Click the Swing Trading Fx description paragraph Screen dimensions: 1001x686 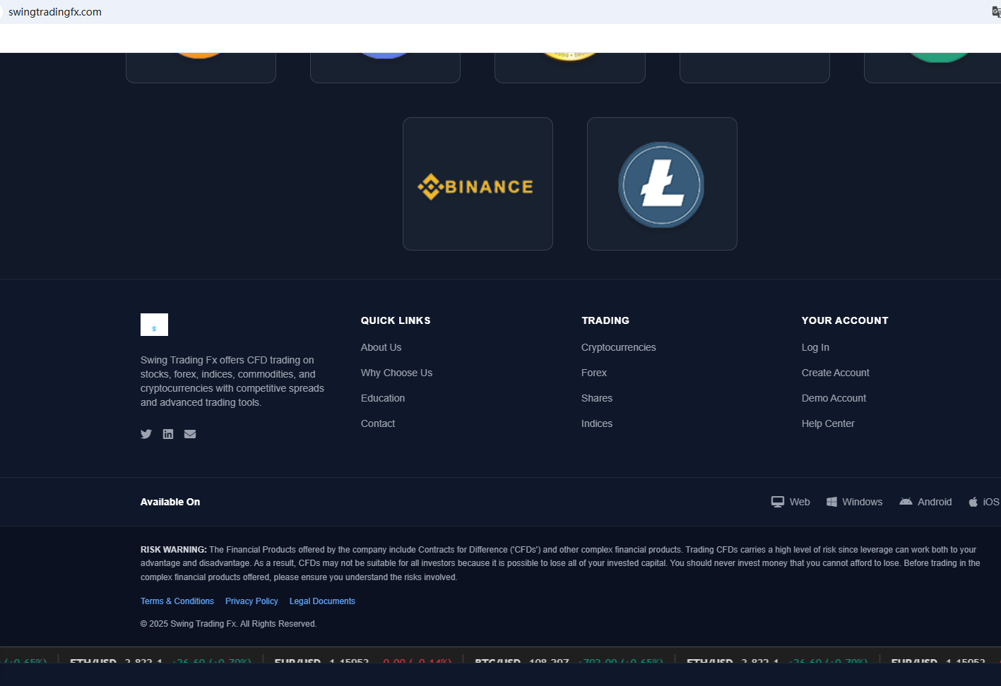pos(232,381)
